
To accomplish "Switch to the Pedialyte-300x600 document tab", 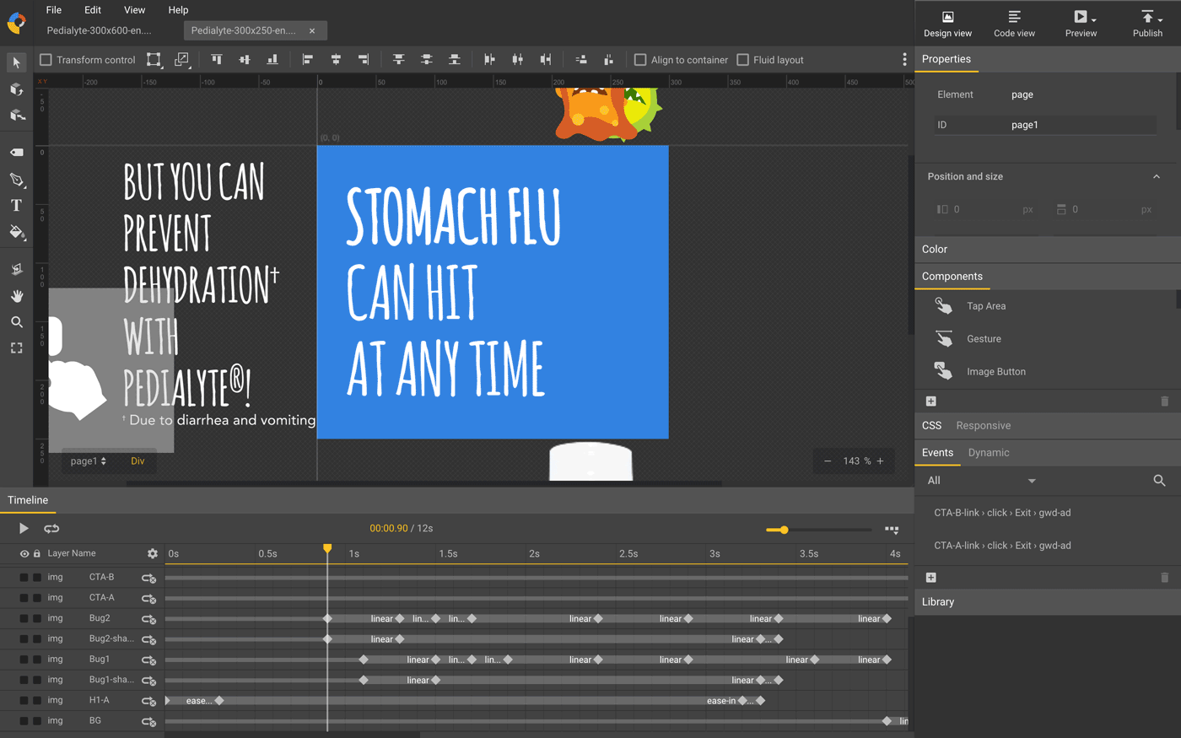I will click(x=100, y=30).
